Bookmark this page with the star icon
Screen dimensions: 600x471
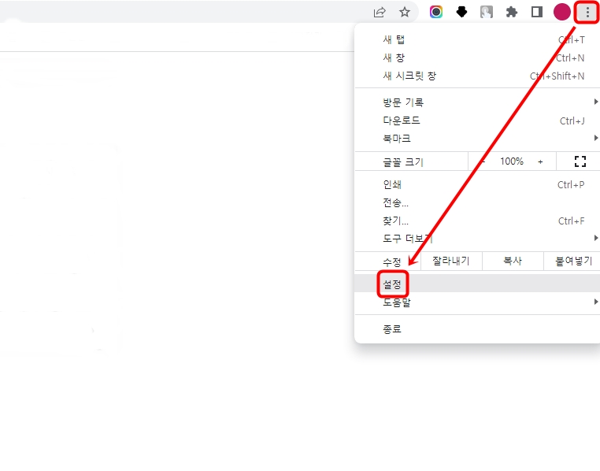pyautogui.click(x=405, y=13)
